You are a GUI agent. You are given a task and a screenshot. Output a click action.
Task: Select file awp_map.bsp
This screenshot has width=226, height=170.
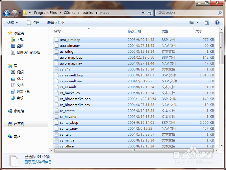(x=134, y=58)
